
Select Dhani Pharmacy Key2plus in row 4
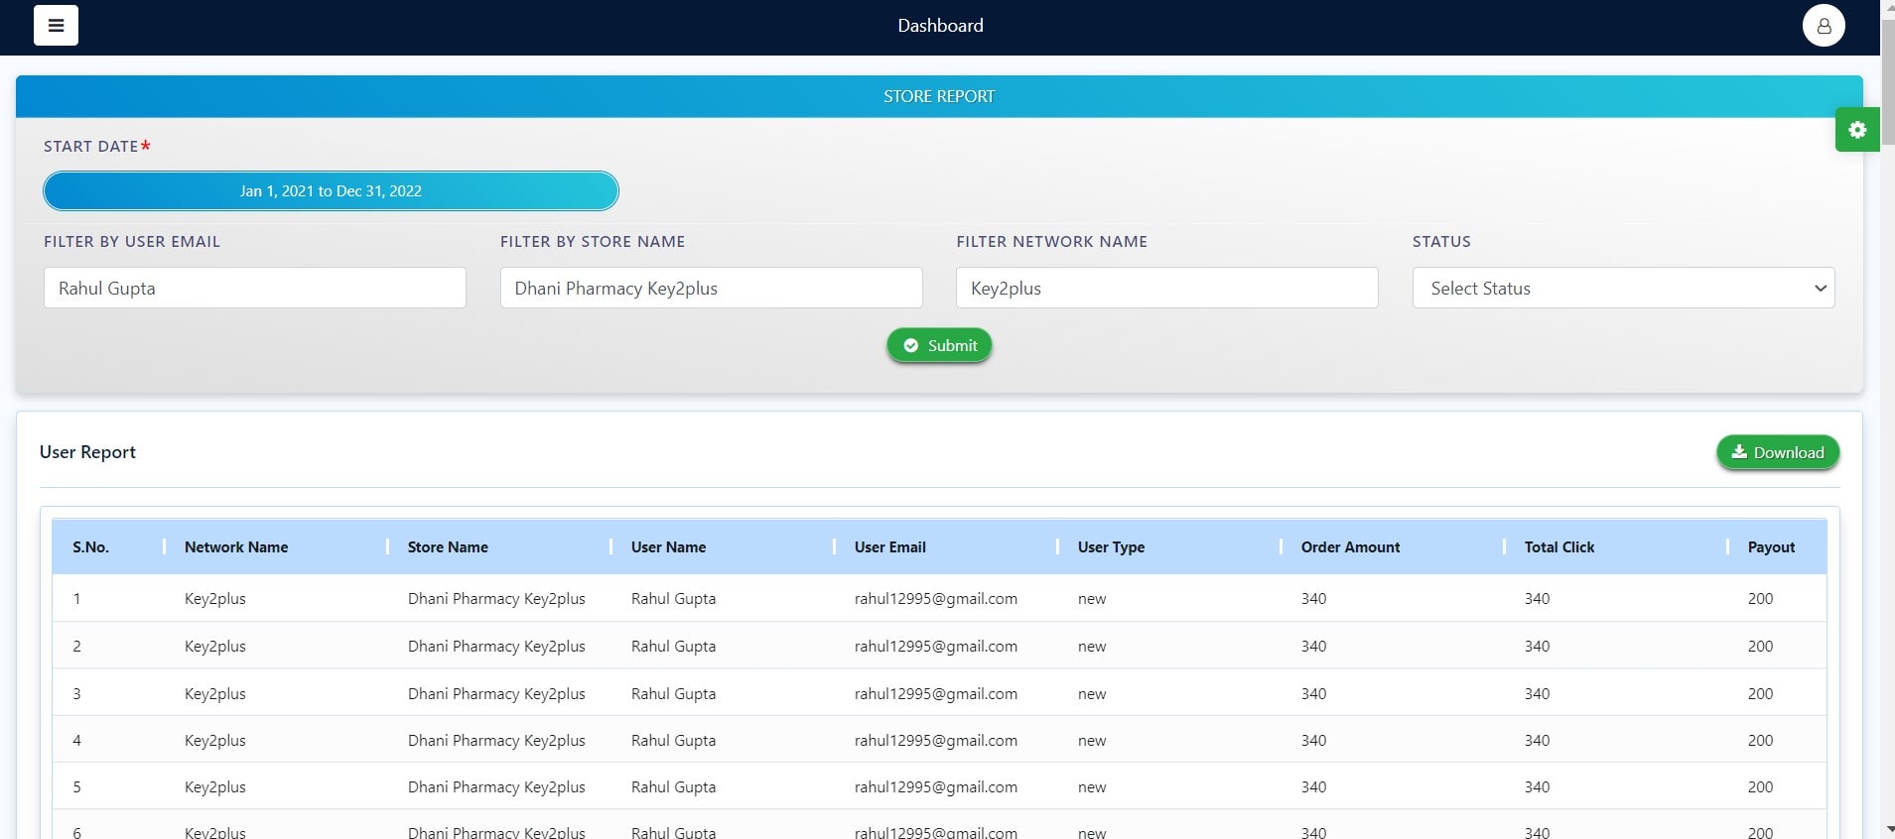coord(496,741)
